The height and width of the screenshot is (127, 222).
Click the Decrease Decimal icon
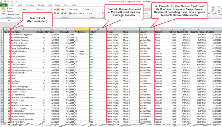click(102, 14)
